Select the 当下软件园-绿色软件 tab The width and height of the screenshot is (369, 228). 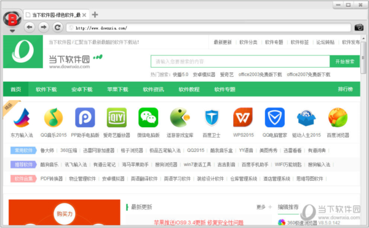56,15
